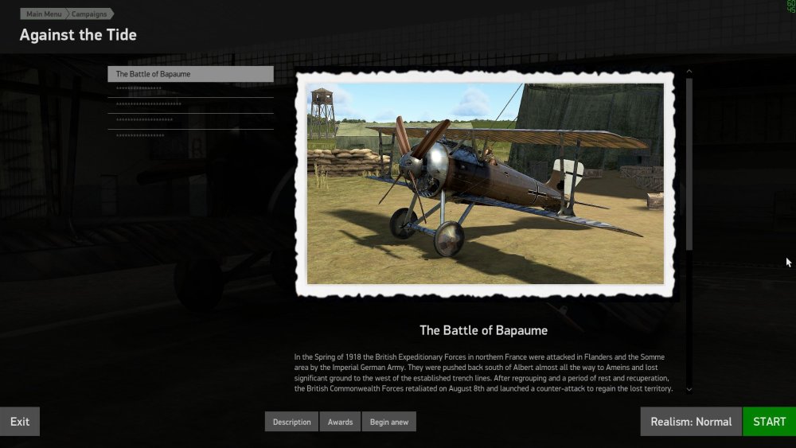Image resolution: width=796 pixels, height=448 pixels.
Task: Click The Battle of Bapaume heading
Action: pos(483,330)
